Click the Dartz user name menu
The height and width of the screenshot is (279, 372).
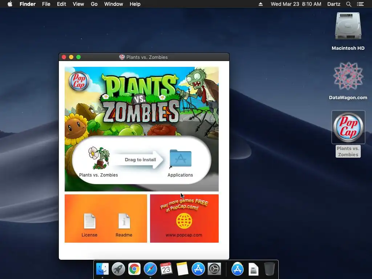click(x=334, y=4)
